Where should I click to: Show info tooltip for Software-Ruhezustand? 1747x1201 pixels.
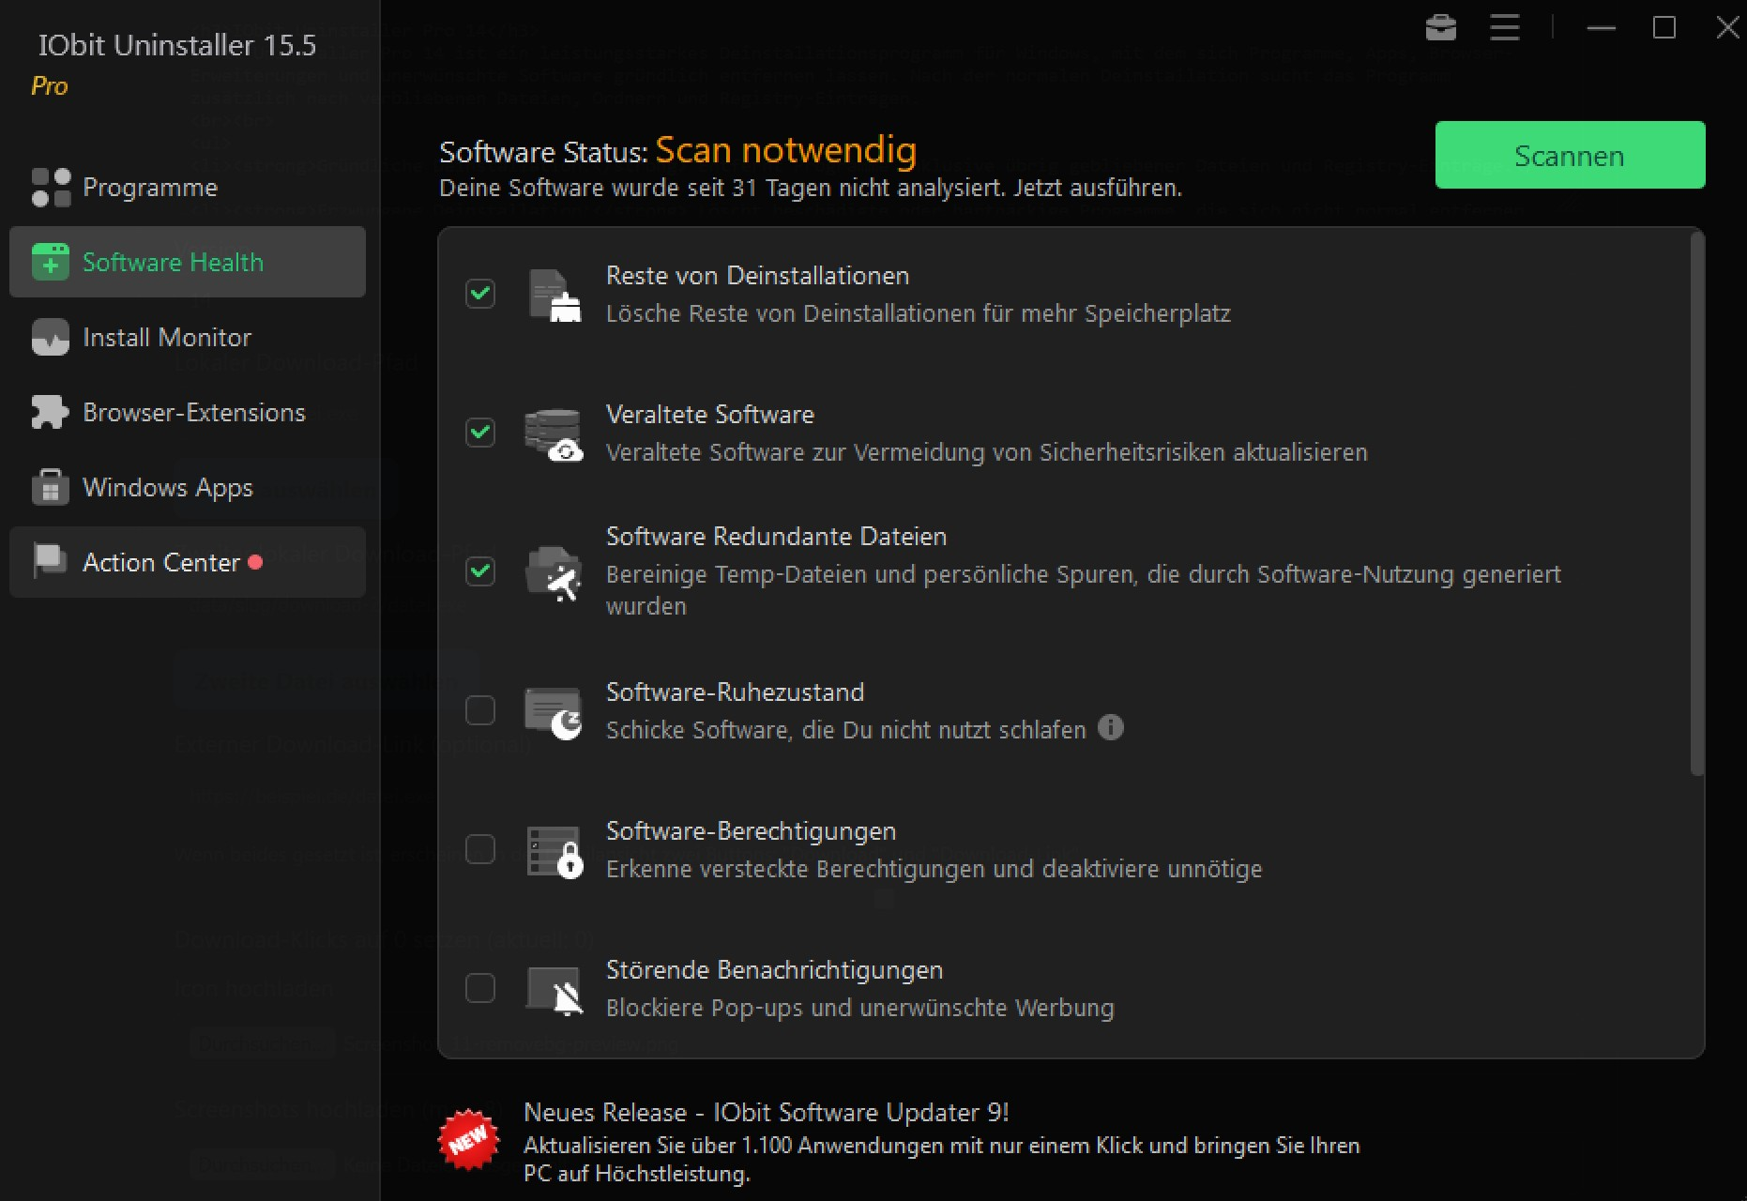click(1111, 727)
